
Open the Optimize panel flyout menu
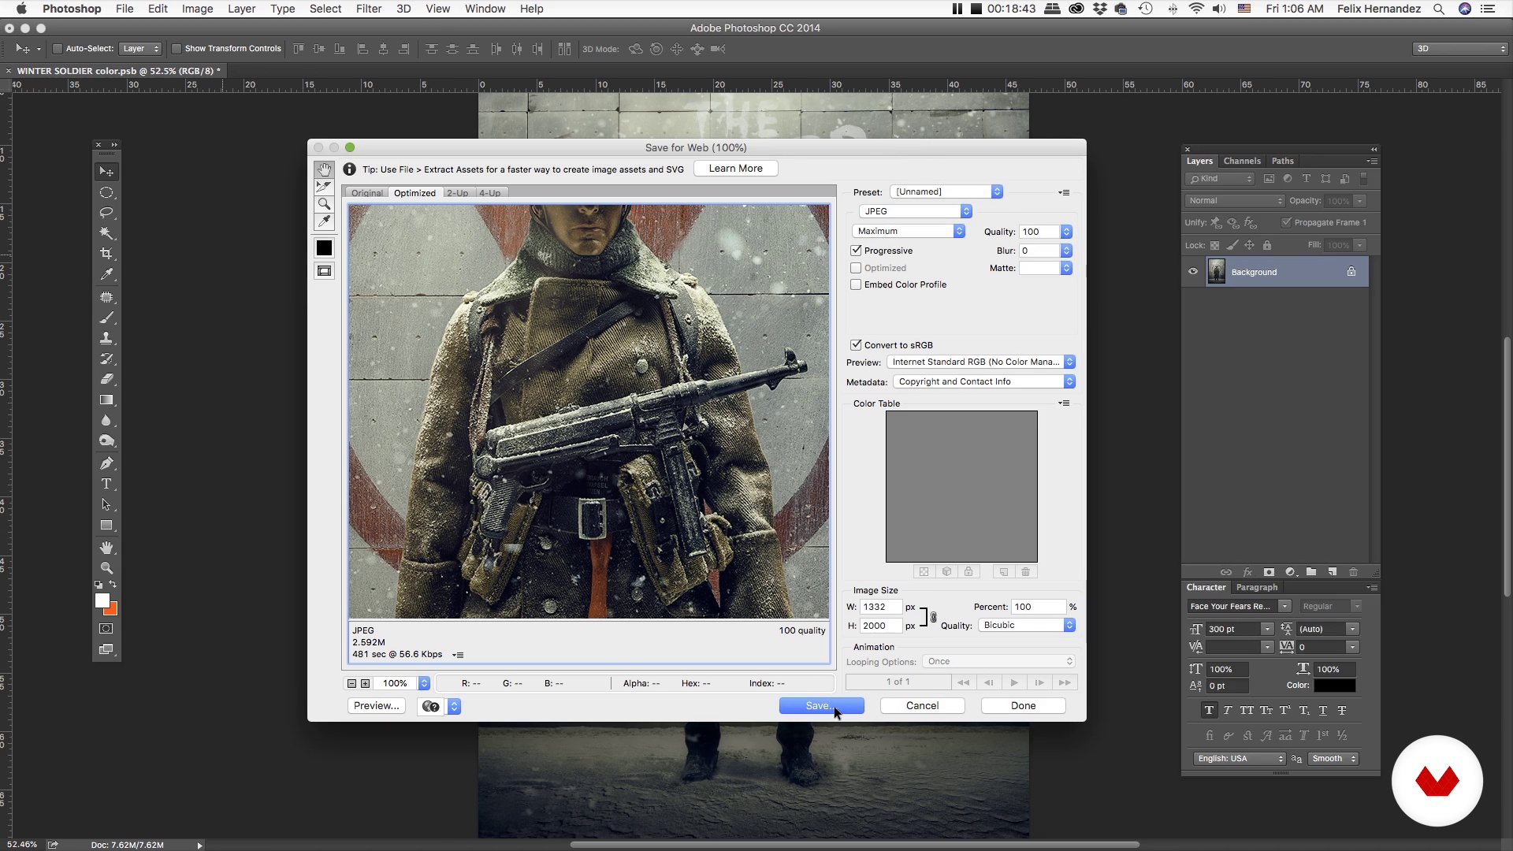[1064, 192]
